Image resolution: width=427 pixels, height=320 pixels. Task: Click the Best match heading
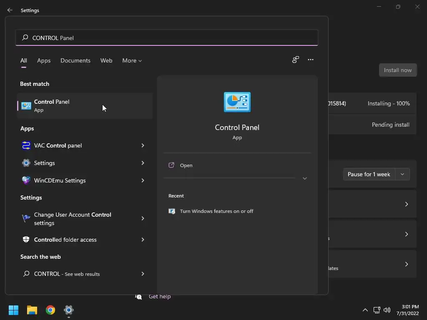click(35, 84)
